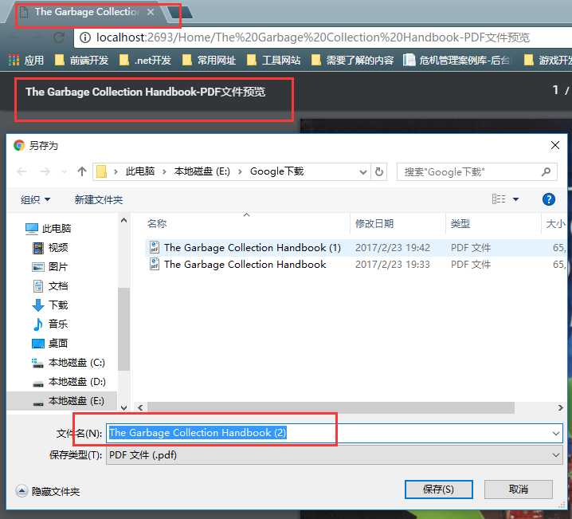
Task: Open the 前端开发 bookmark folder
Action: tap(81, 60)
